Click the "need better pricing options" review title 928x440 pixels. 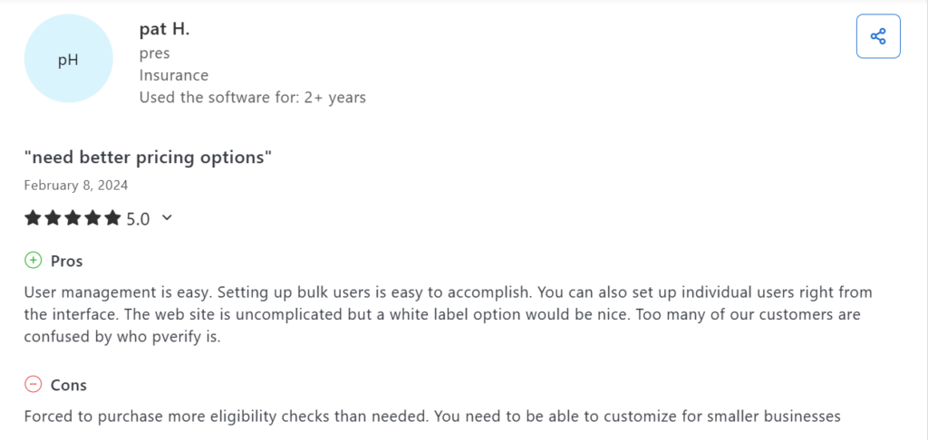coord(149,158)
